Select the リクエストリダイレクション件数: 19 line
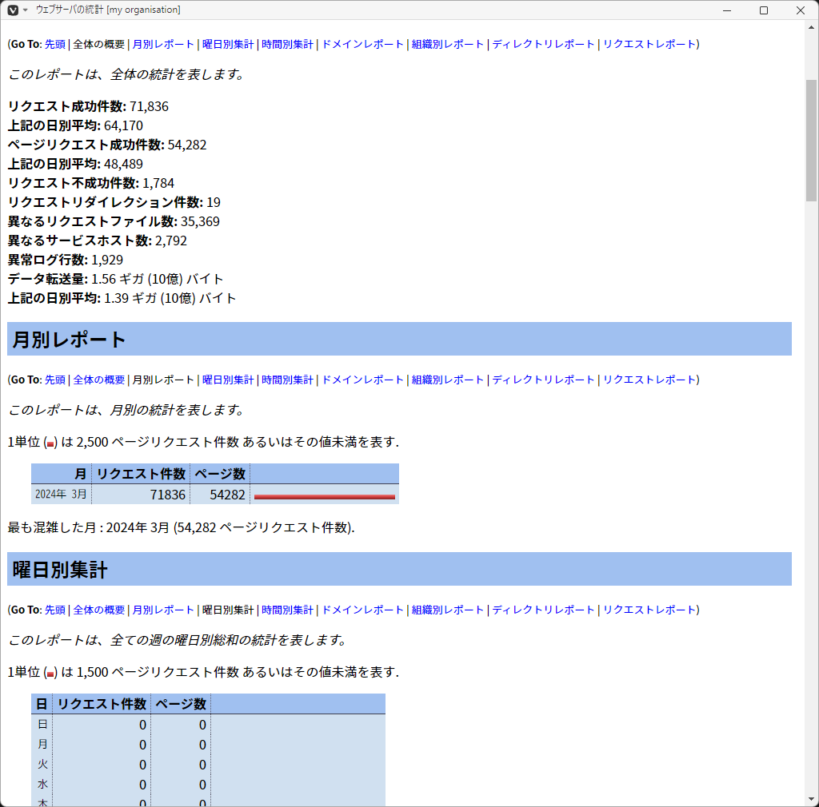 point(114,202)
